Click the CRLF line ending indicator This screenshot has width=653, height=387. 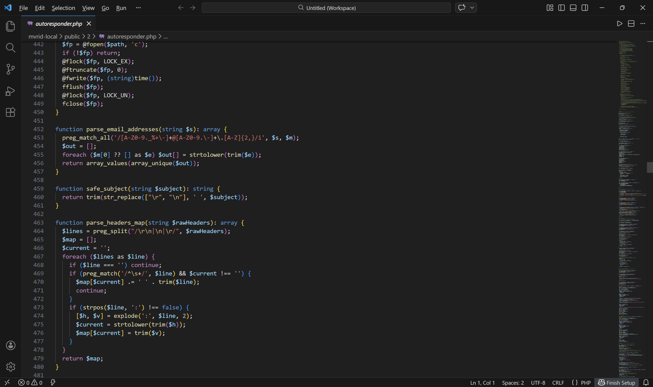(x=558, y=383)
